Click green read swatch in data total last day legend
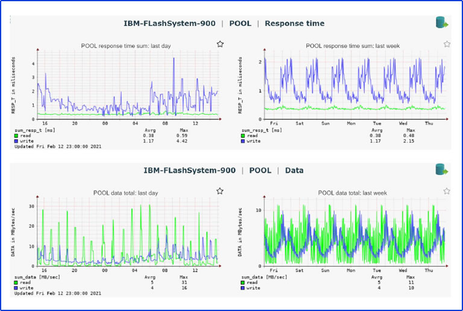 (x=16, y=283)
